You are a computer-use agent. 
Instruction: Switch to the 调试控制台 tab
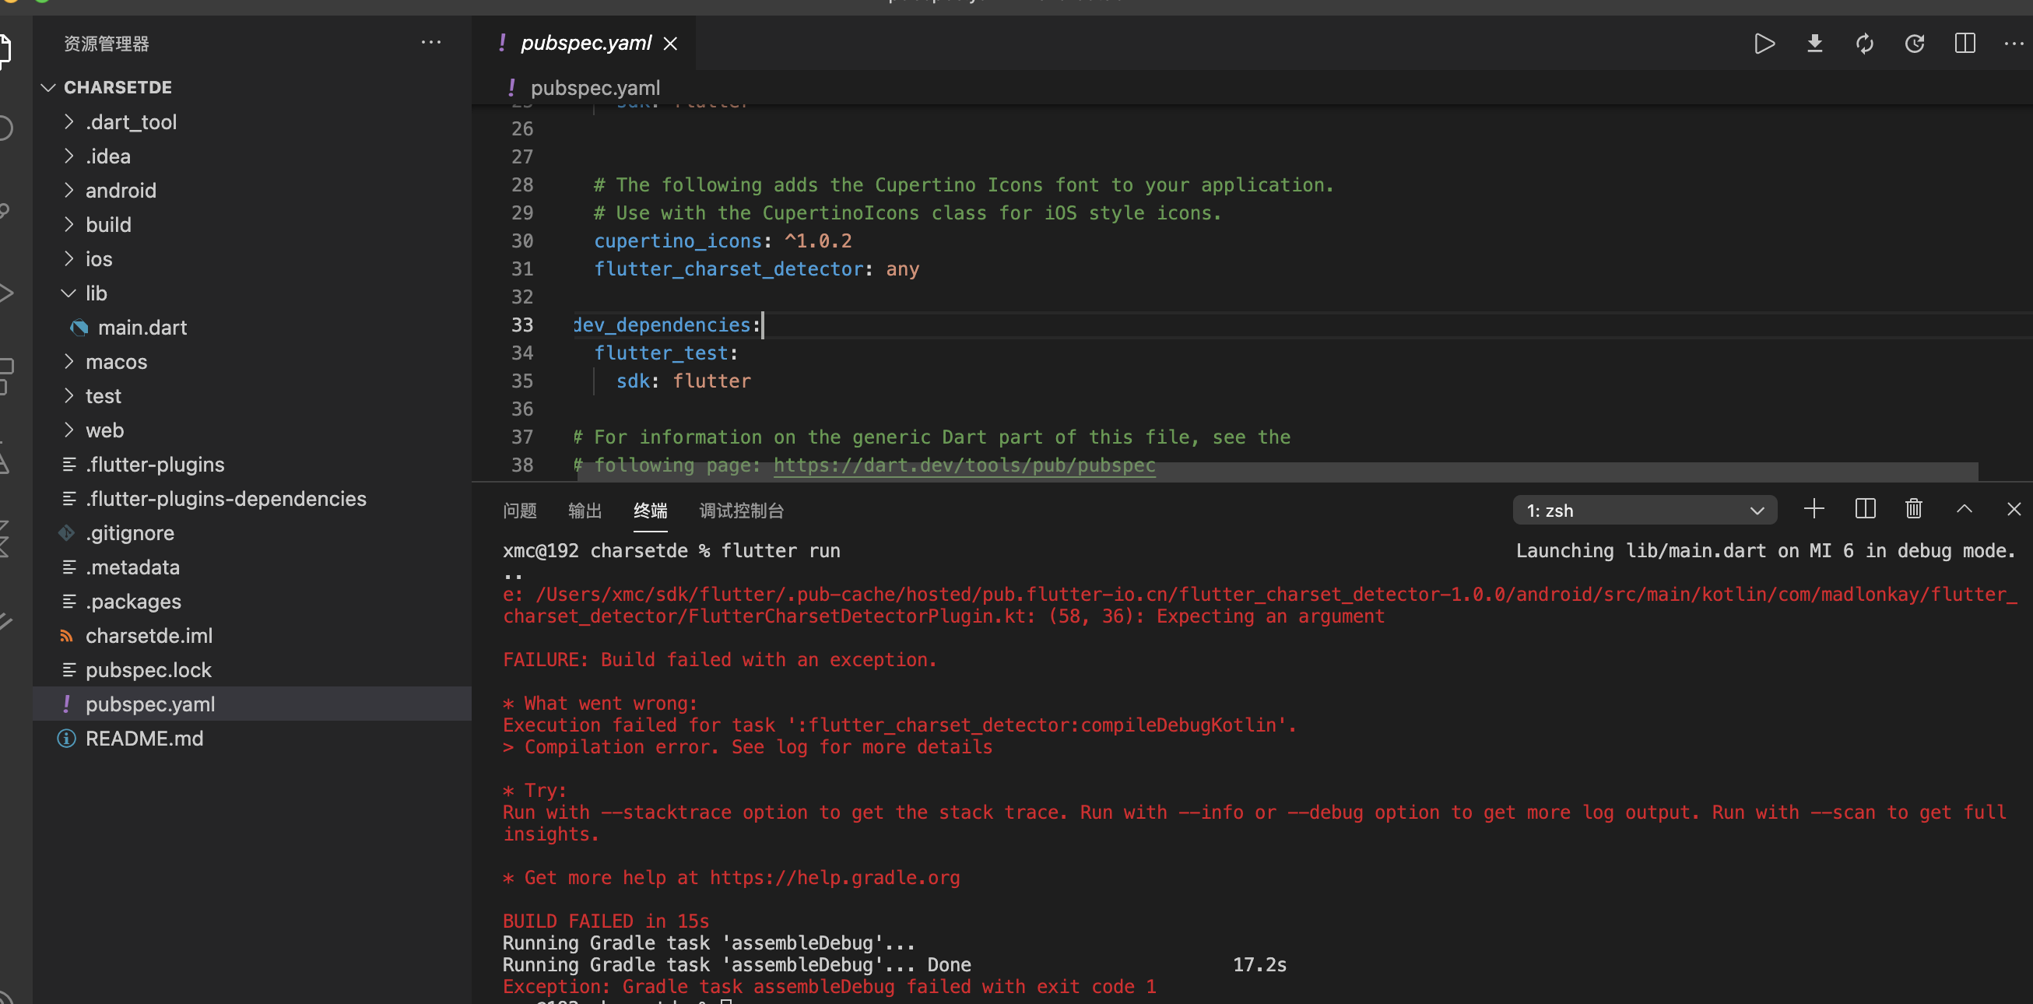pyautogui.click(x=741, y=511)
